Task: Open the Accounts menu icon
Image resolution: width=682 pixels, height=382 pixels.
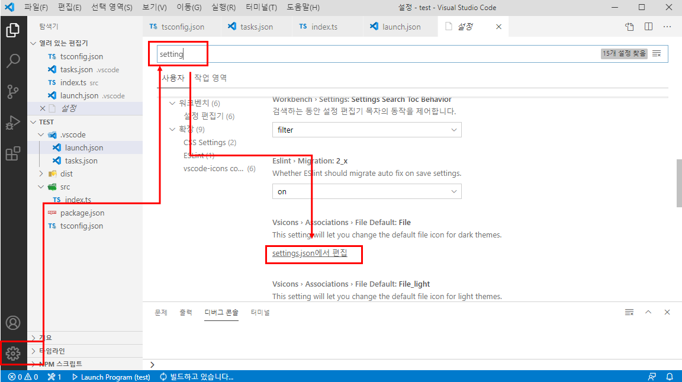Action: point(13,323)
